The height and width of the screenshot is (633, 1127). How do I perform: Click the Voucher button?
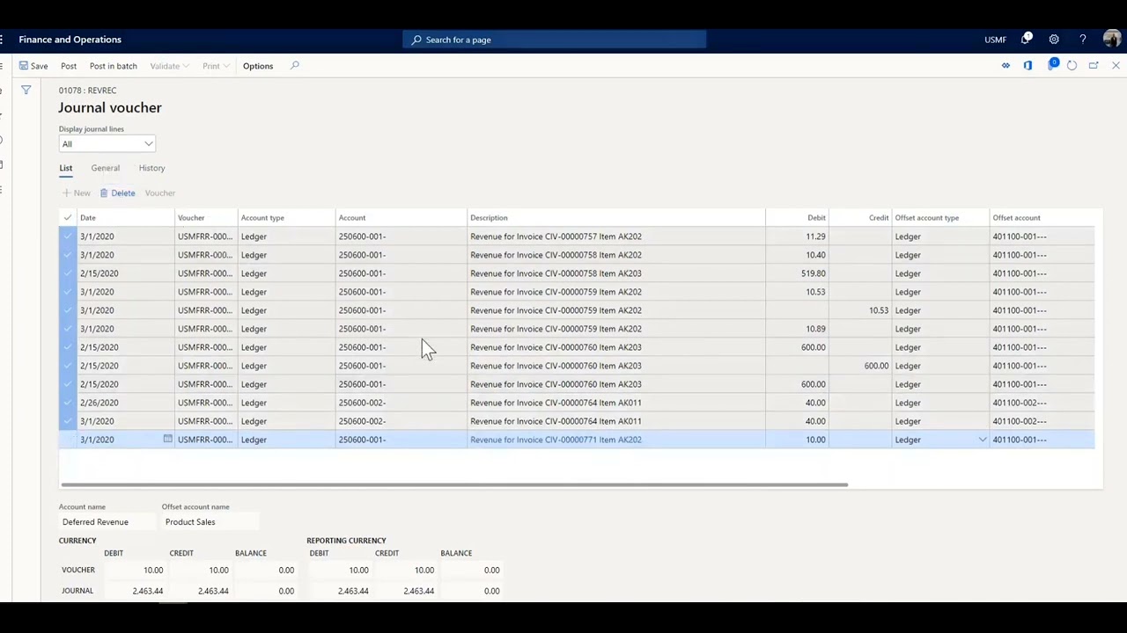[160, 193]
